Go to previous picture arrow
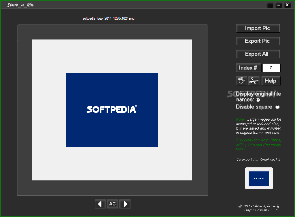 (100, 204)
